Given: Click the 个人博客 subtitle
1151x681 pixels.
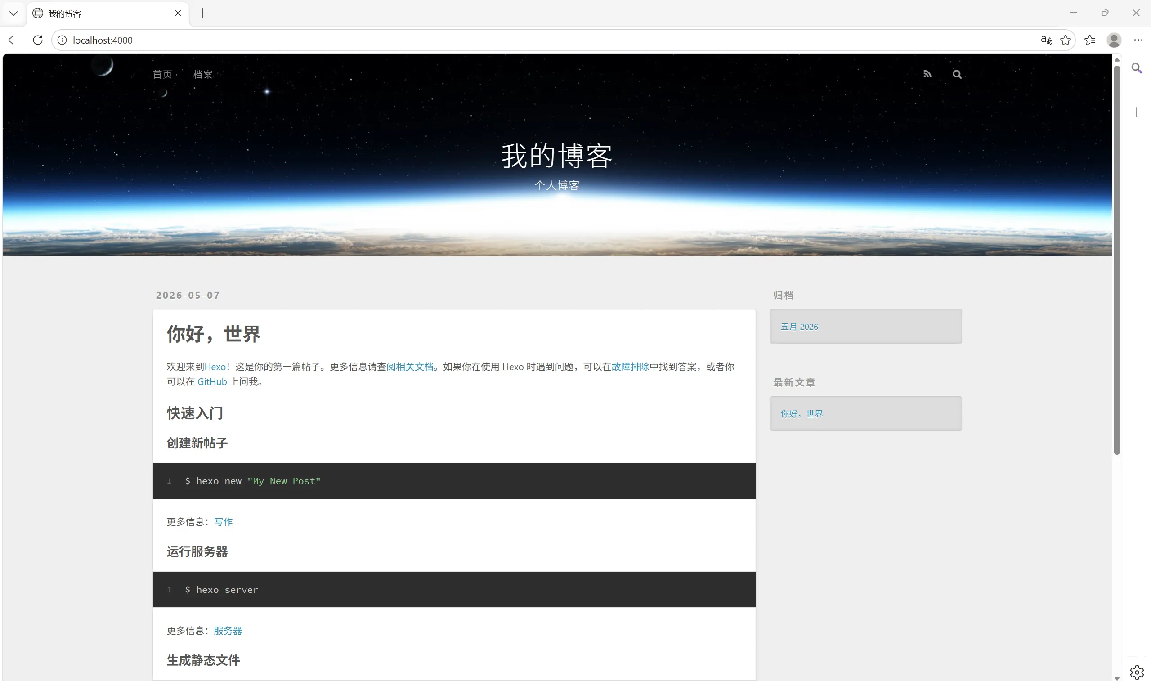Looking at the screenshot, I should click(557, 185).
